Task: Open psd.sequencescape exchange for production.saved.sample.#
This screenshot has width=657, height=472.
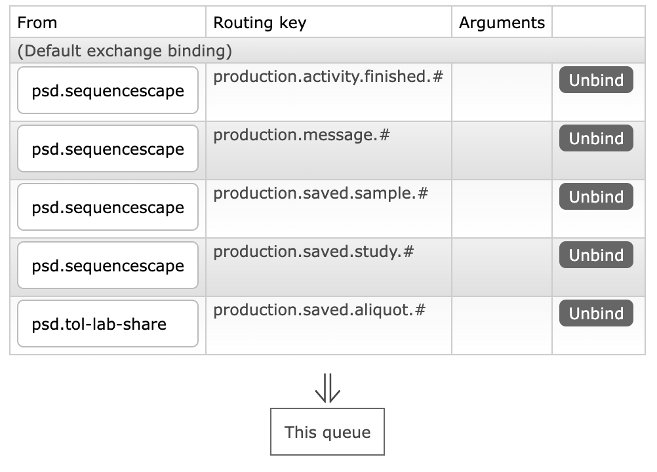Action: pos(108,207)
